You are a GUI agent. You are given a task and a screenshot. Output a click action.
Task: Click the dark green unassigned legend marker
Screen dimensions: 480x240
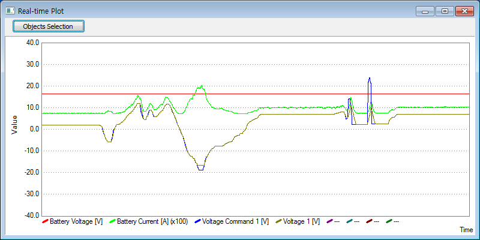389,221
